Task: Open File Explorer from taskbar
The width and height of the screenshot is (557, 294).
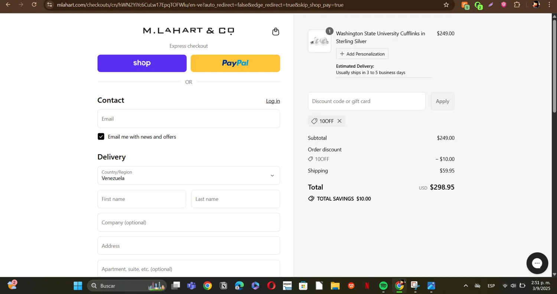Action: [x=335, y=286]
